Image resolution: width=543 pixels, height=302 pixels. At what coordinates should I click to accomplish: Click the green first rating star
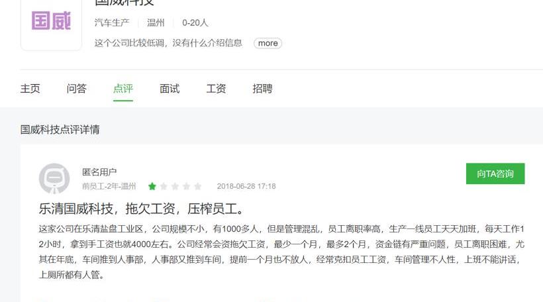click(x=152, y=186)
